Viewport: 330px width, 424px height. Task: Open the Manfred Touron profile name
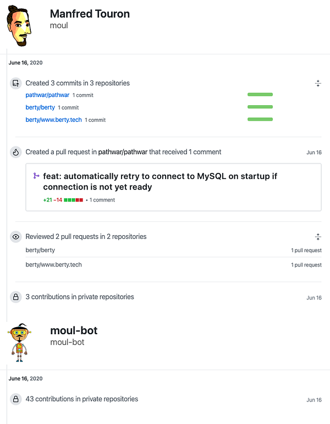[x=90, y=14]
